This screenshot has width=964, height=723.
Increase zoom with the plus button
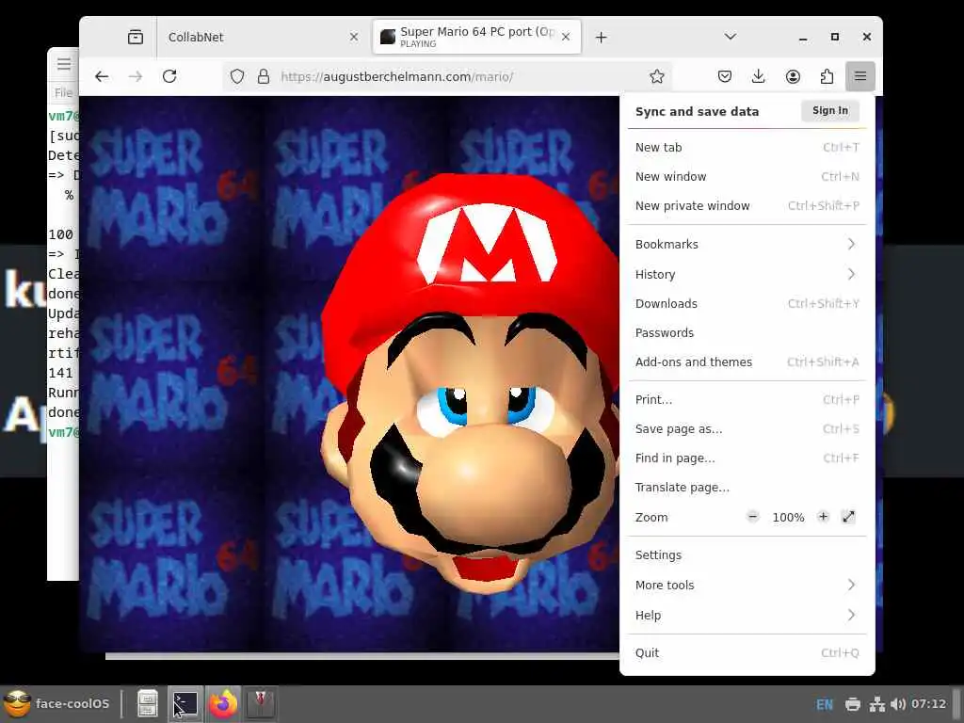(x=823, y=517)
